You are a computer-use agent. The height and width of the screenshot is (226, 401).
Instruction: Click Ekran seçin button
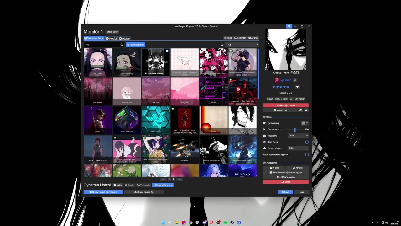click(112, 32)
